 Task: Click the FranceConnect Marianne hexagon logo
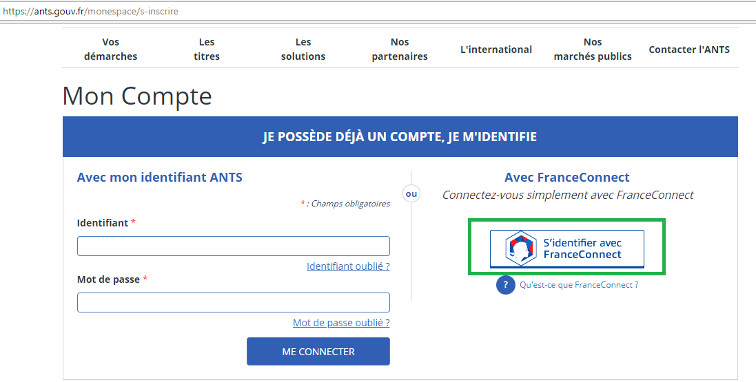coord(520,248)
